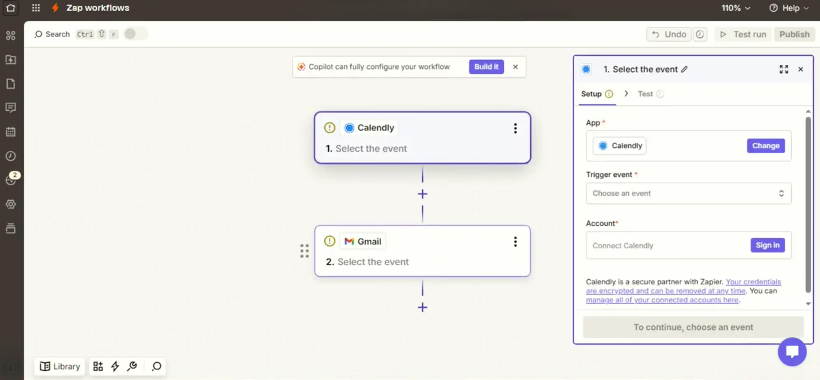Switch to the Test tab
The height and width of the screenshot is (380, 820).
651,94
